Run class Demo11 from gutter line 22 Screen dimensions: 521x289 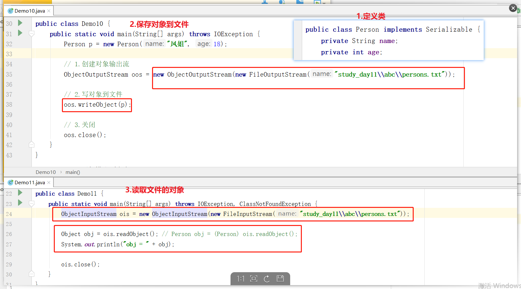click(20, 193)
